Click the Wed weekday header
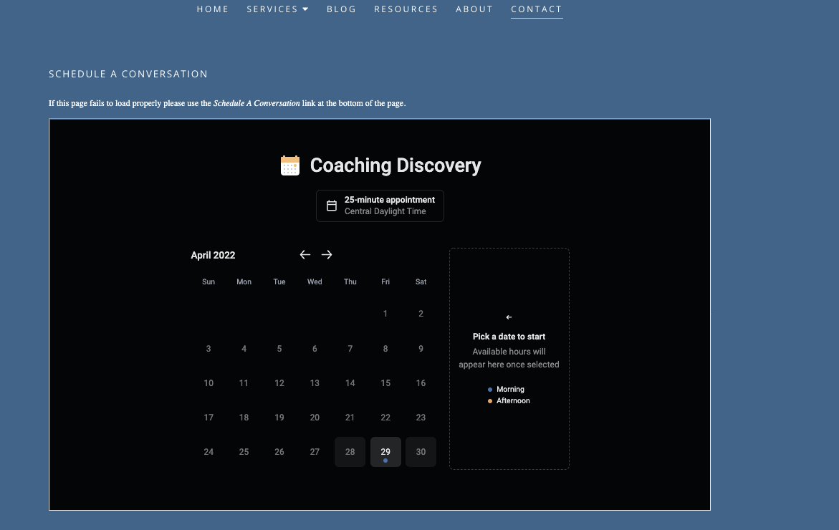The image size is (839, 530). (315, 282)
